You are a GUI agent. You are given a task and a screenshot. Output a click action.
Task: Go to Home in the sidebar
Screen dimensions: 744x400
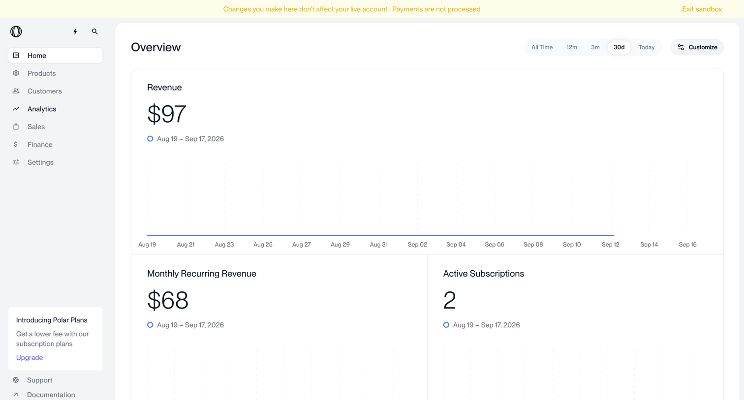55,56
